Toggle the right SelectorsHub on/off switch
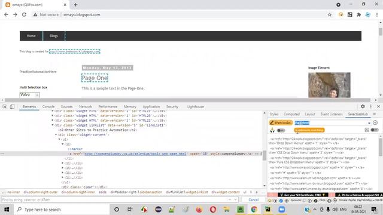 click(x=375, y=130)
